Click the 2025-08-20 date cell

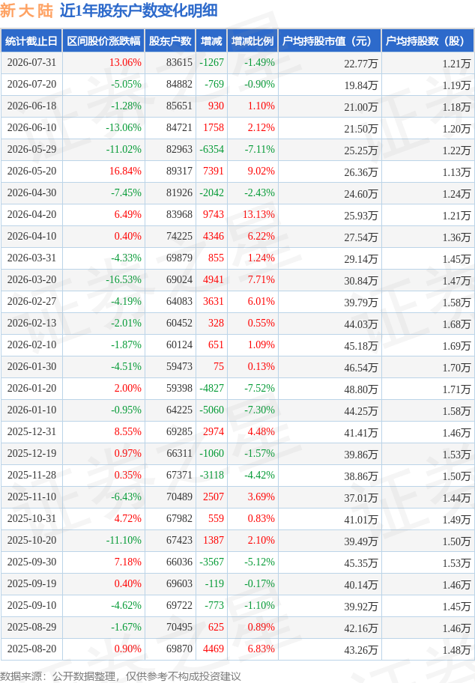(x=31, y=649)
